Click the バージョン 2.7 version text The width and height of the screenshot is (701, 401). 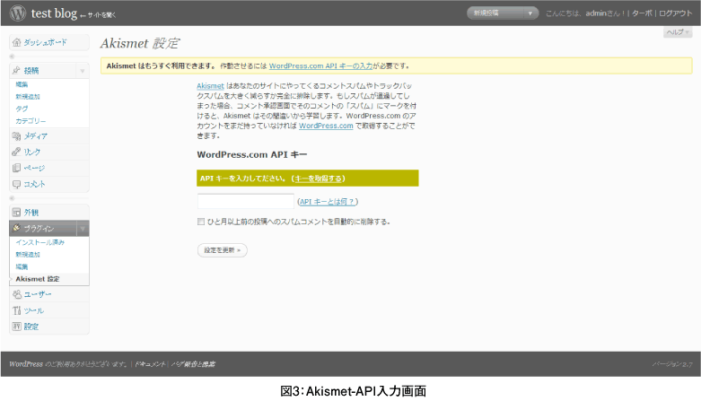coord(672,364)
